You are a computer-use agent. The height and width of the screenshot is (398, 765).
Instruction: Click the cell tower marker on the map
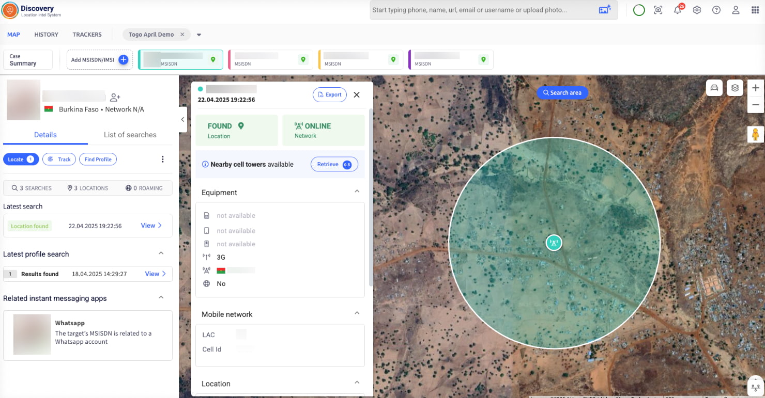pos(554,243)
